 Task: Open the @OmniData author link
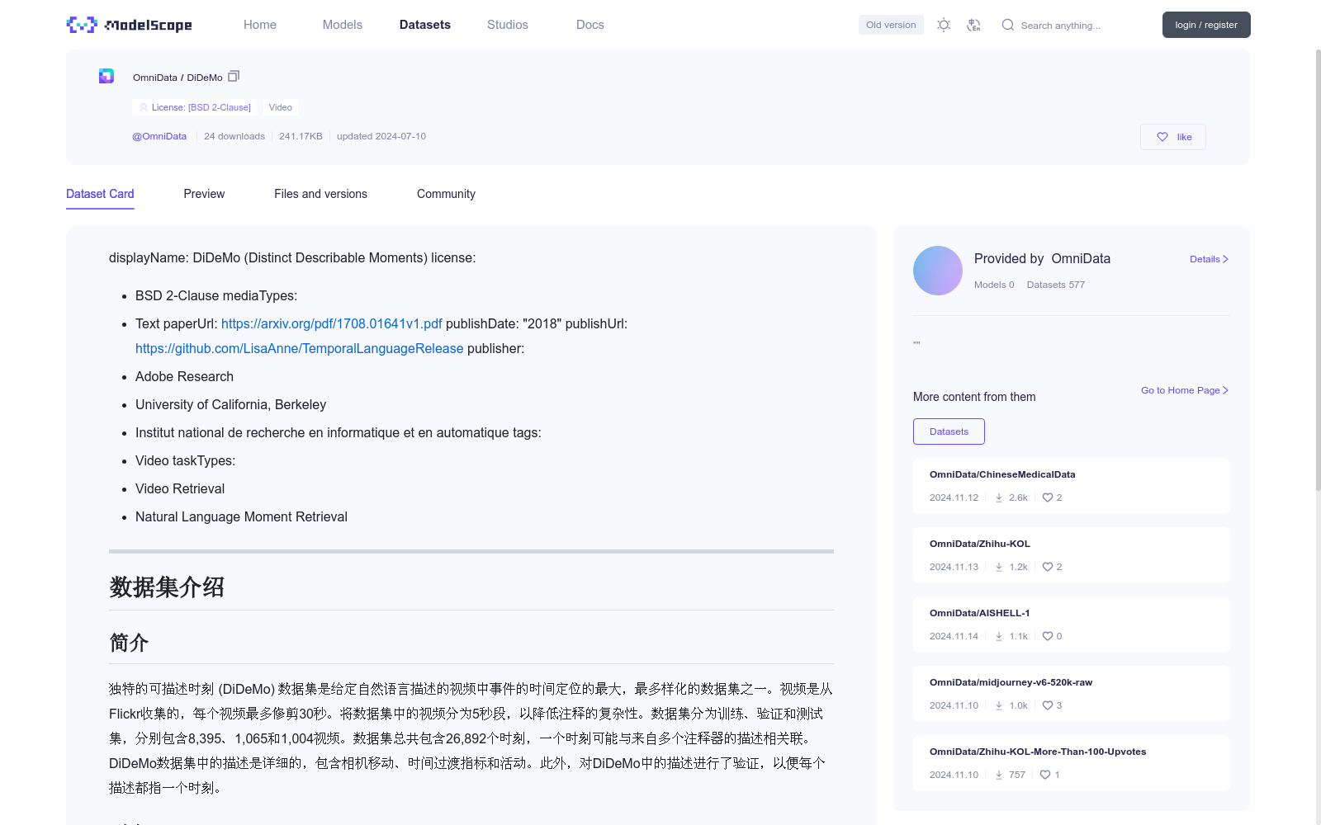pyautogui.click(x=159, y=136)
